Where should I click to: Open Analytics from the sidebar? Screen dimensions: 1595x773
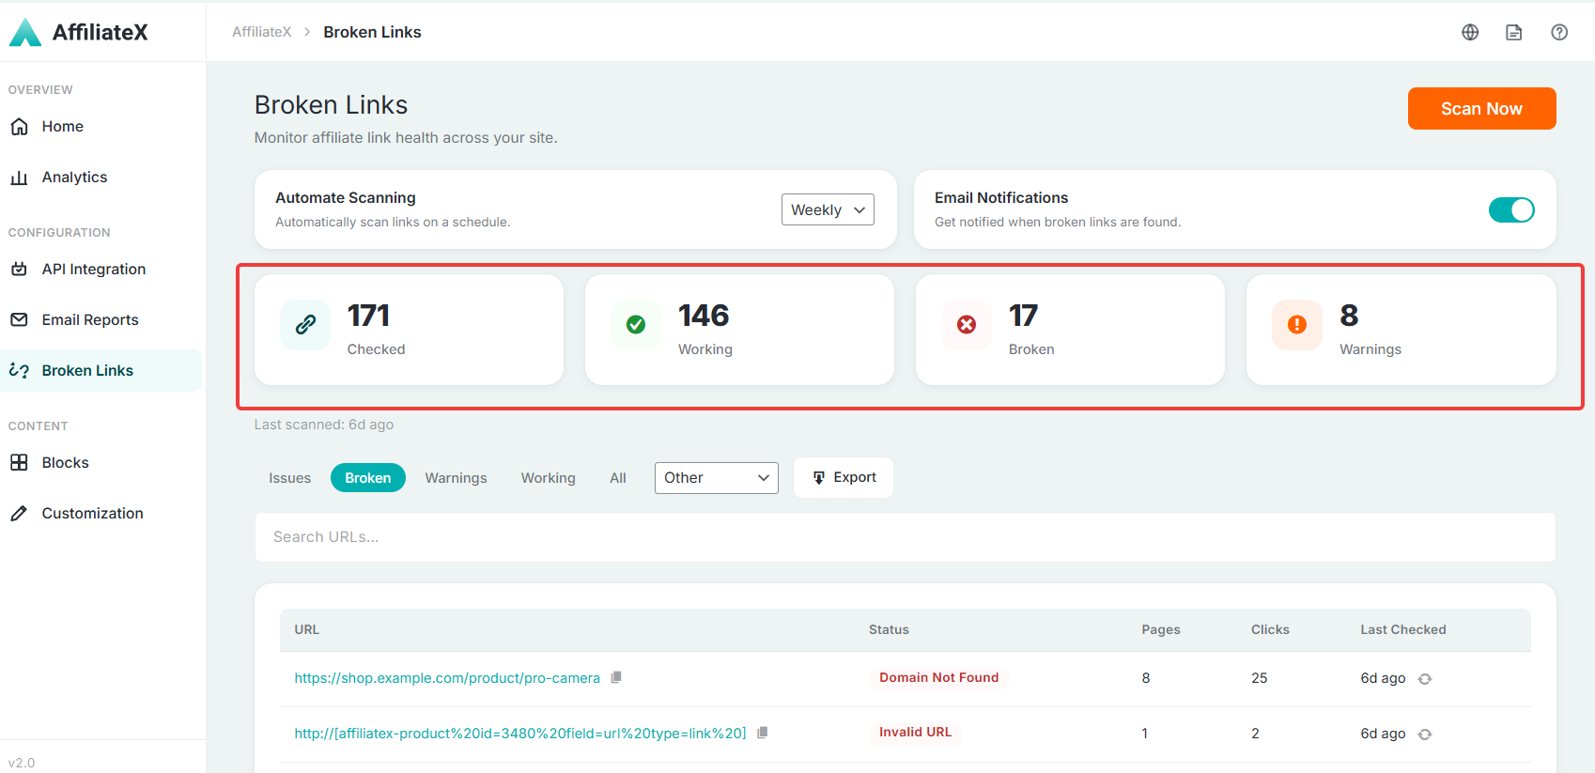[x=74, y=177]
